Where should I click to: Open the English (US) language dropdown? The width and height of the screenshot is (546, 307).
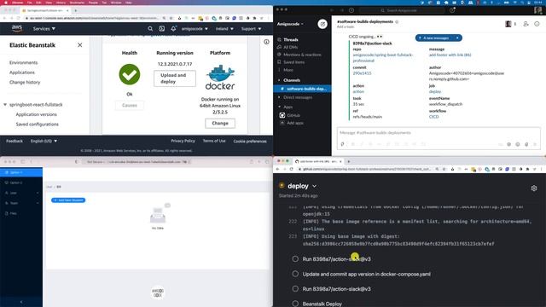44,141
